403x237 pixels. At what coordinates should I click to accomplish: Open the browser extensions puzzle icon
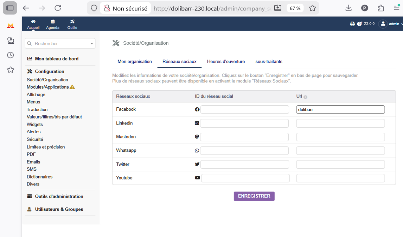381,8
